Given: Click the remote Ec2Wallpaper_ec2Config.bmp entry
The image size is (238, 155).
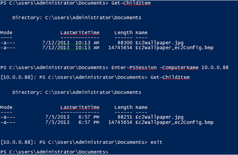Looking at the screenshot, I should [x=175, y=122].
